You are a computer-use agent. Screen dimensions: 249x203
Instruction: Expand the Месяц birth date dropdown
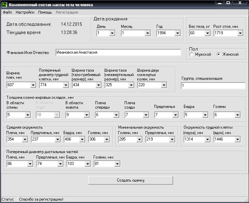click(x=147, y=33)
